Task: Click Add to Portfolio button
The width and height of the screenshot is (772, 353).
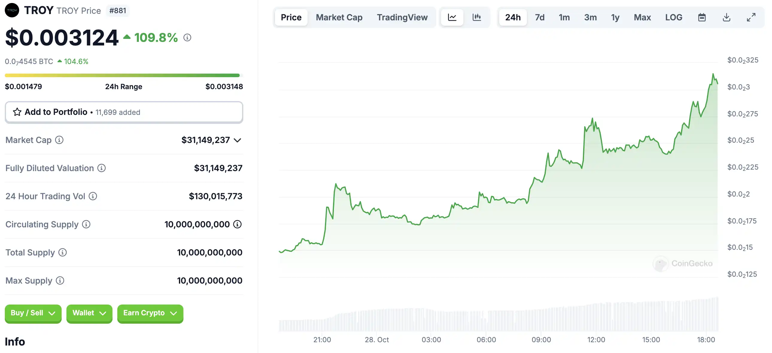Action: [124, 112]
